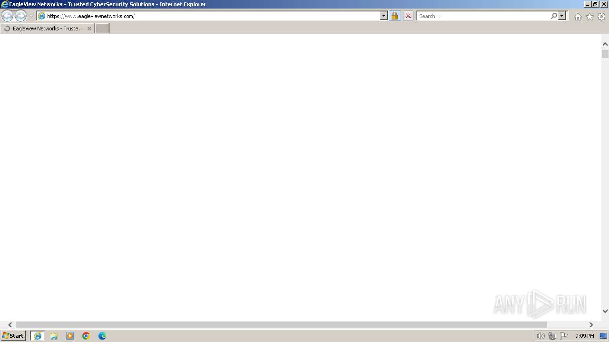Click the 9:09 PM clock

point(584,336)
